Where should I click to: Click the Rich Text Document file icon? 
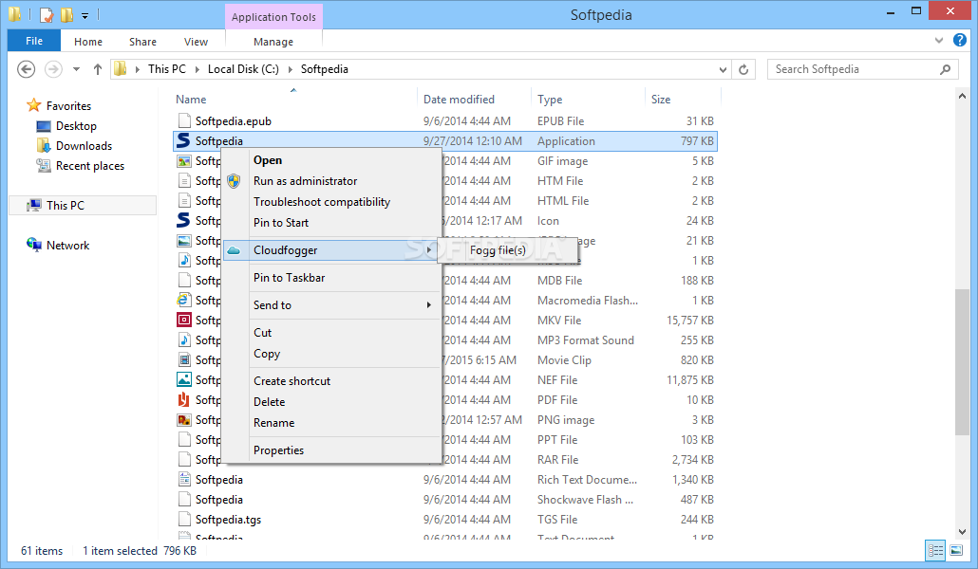tap(184, 479)
